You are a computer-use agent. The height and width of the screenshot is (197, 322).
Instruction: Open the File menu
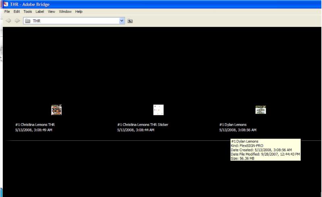pos(7,12)
